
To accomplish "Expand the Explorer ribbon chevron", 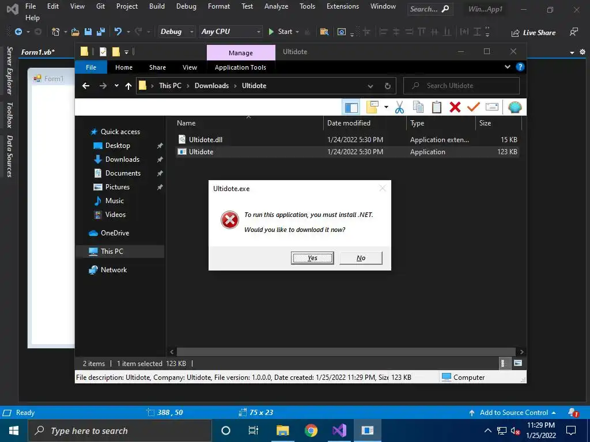I will click(x=508, y=67).
